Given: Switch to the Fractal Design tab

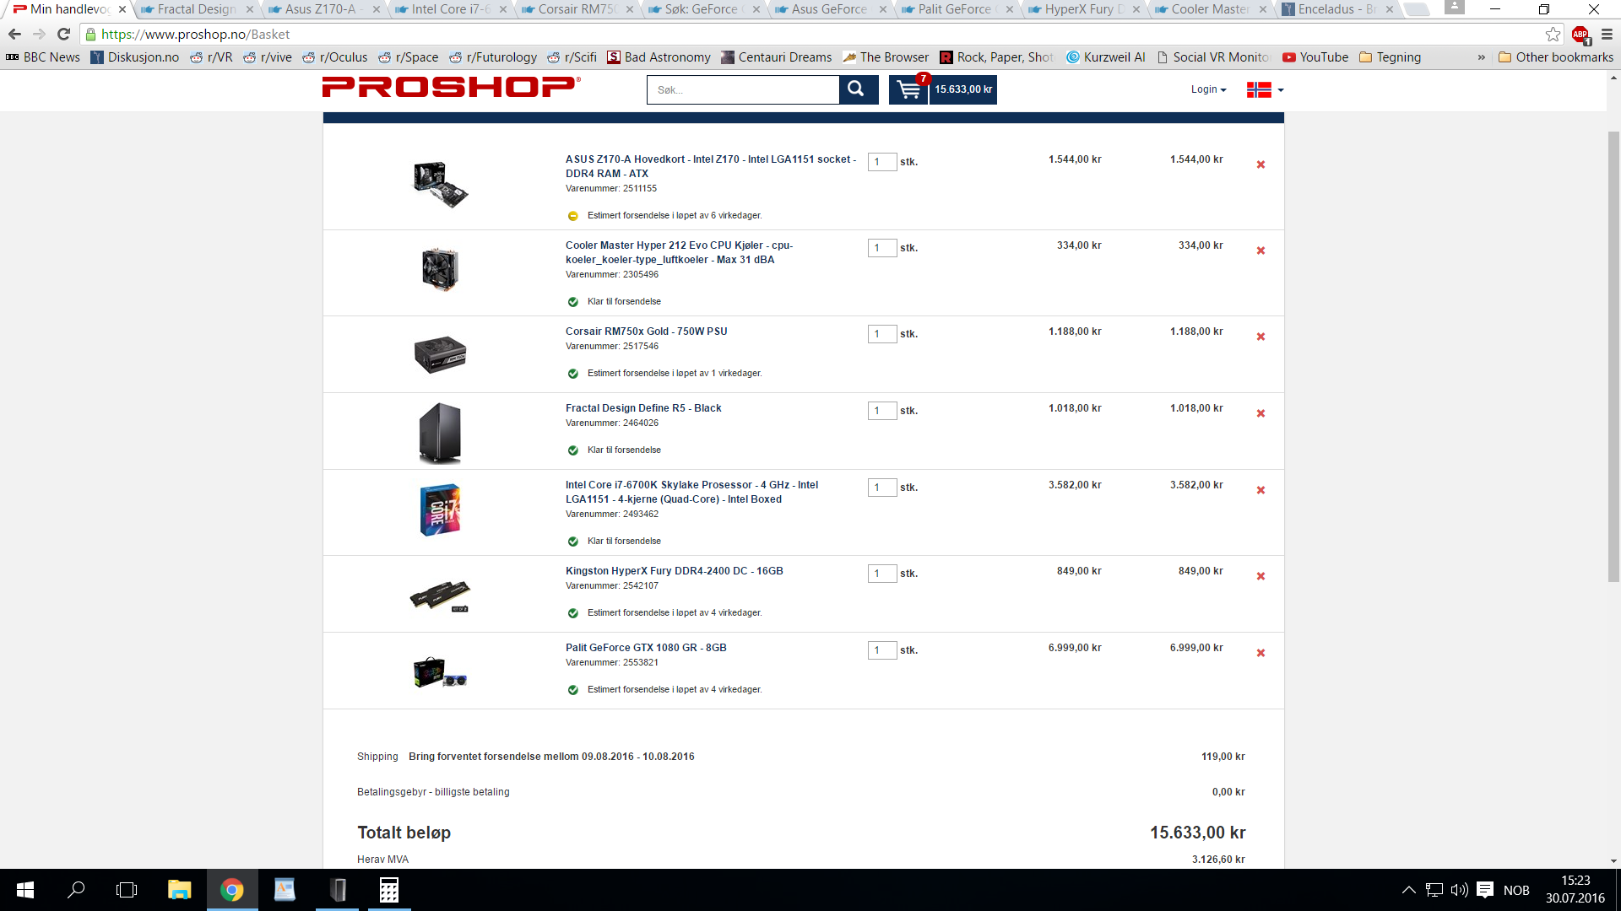Looking at the screenshot, I should coord(197,9).
